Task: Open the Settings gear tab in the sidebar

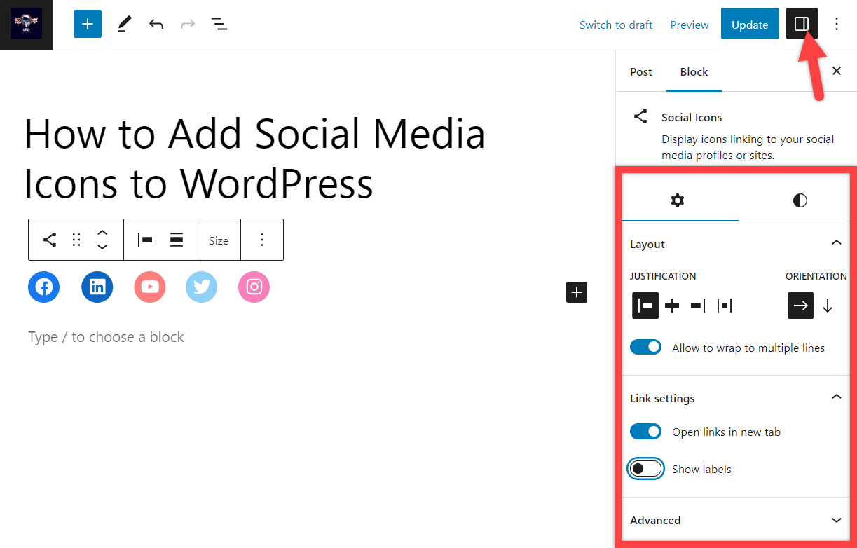Action: click(678, 200)
